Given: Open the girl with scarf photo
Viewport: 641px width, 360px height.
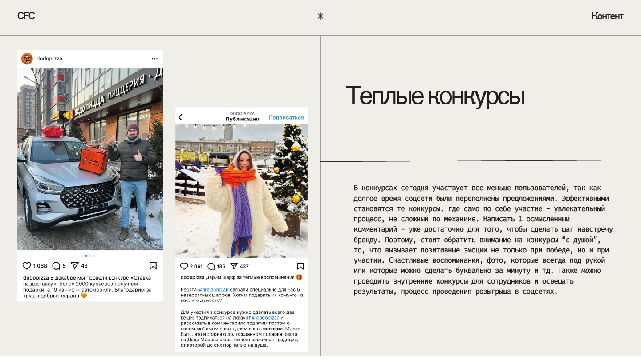Looking at the screenshot, I should 241,191.
